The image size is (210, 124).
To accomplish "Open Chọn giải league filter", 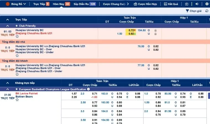I will [x=194, y=11].
